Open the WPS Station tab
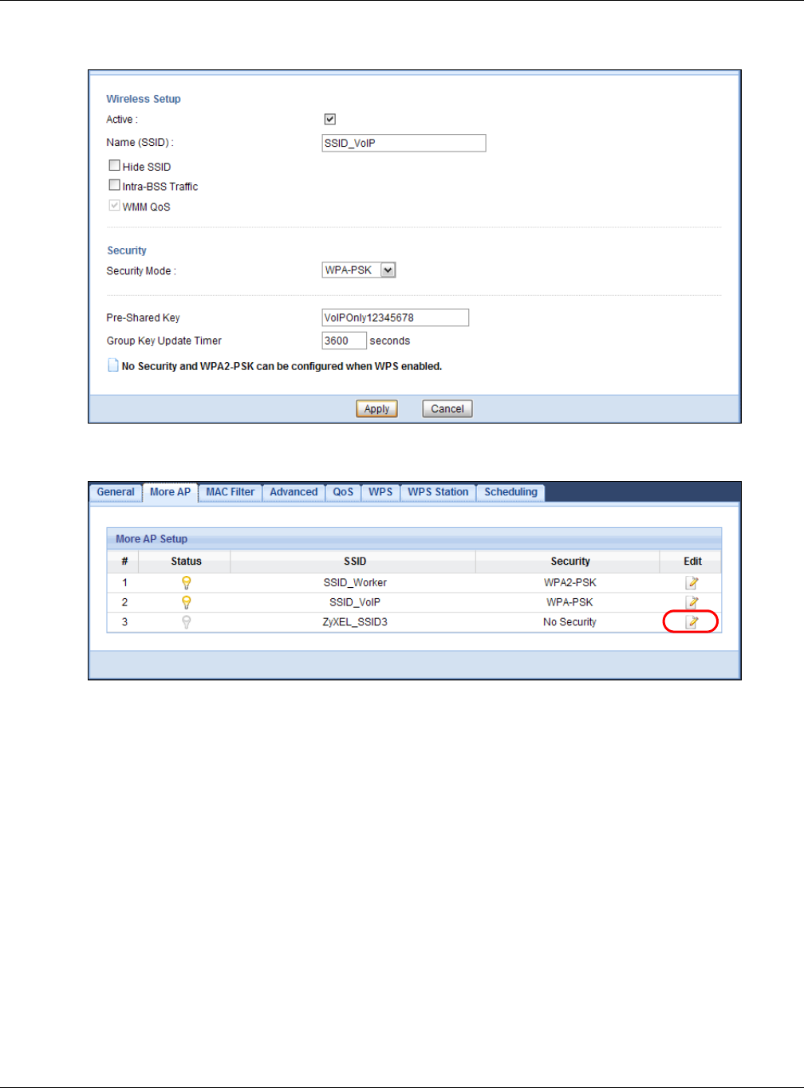This screenshot has height=1088, width=804. pos(438,492)
